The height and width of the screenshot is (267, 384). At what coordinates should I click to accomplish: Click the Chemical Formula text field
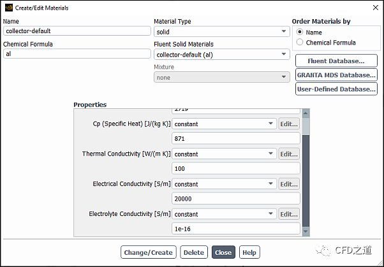(76, 54)
